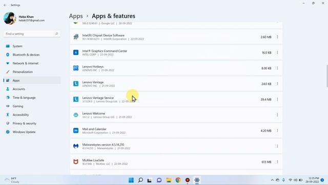Click the Intel Chipset Device Software icon
The image size is (328, 185).
pos(76,37)
